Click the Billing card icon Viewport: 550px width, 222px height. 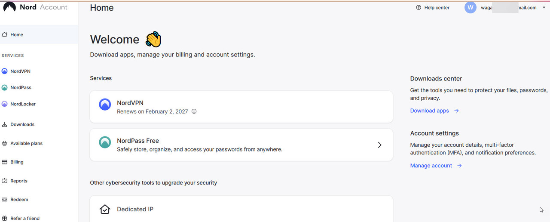pos(5,162)
